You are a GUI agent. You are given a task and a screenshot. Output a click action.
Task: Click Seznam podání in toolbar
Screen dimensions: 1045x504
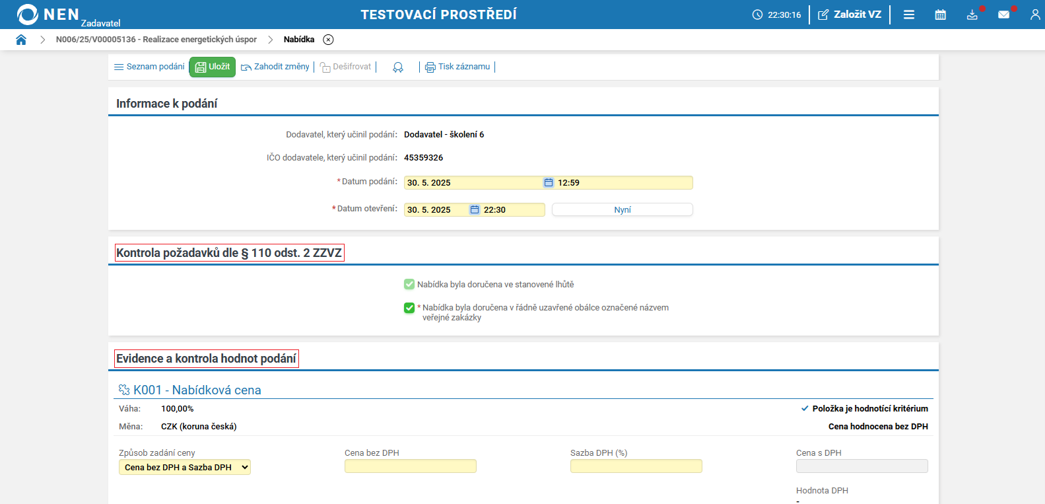[149, 67]
